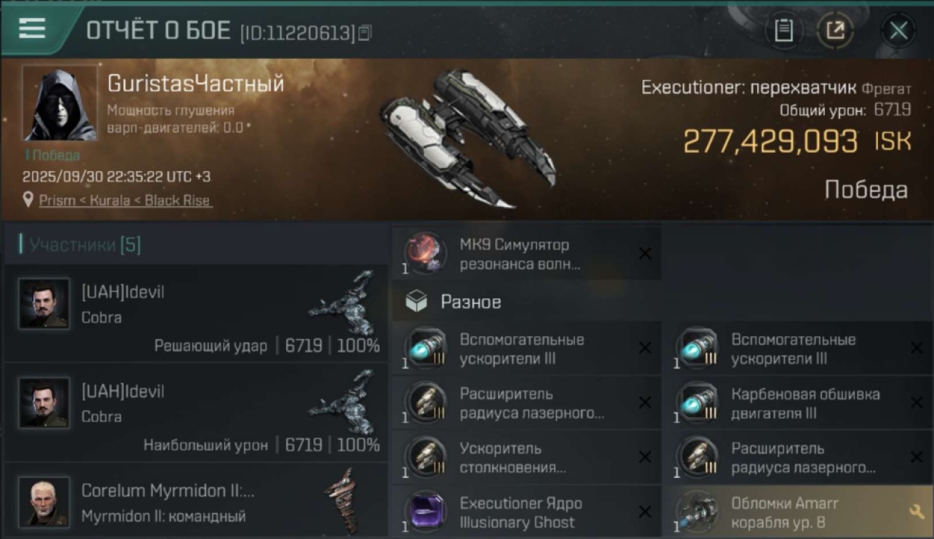Select the left Вспомогательные ускорители III item
The image size is (934, 539).
[x=527, y=349]
